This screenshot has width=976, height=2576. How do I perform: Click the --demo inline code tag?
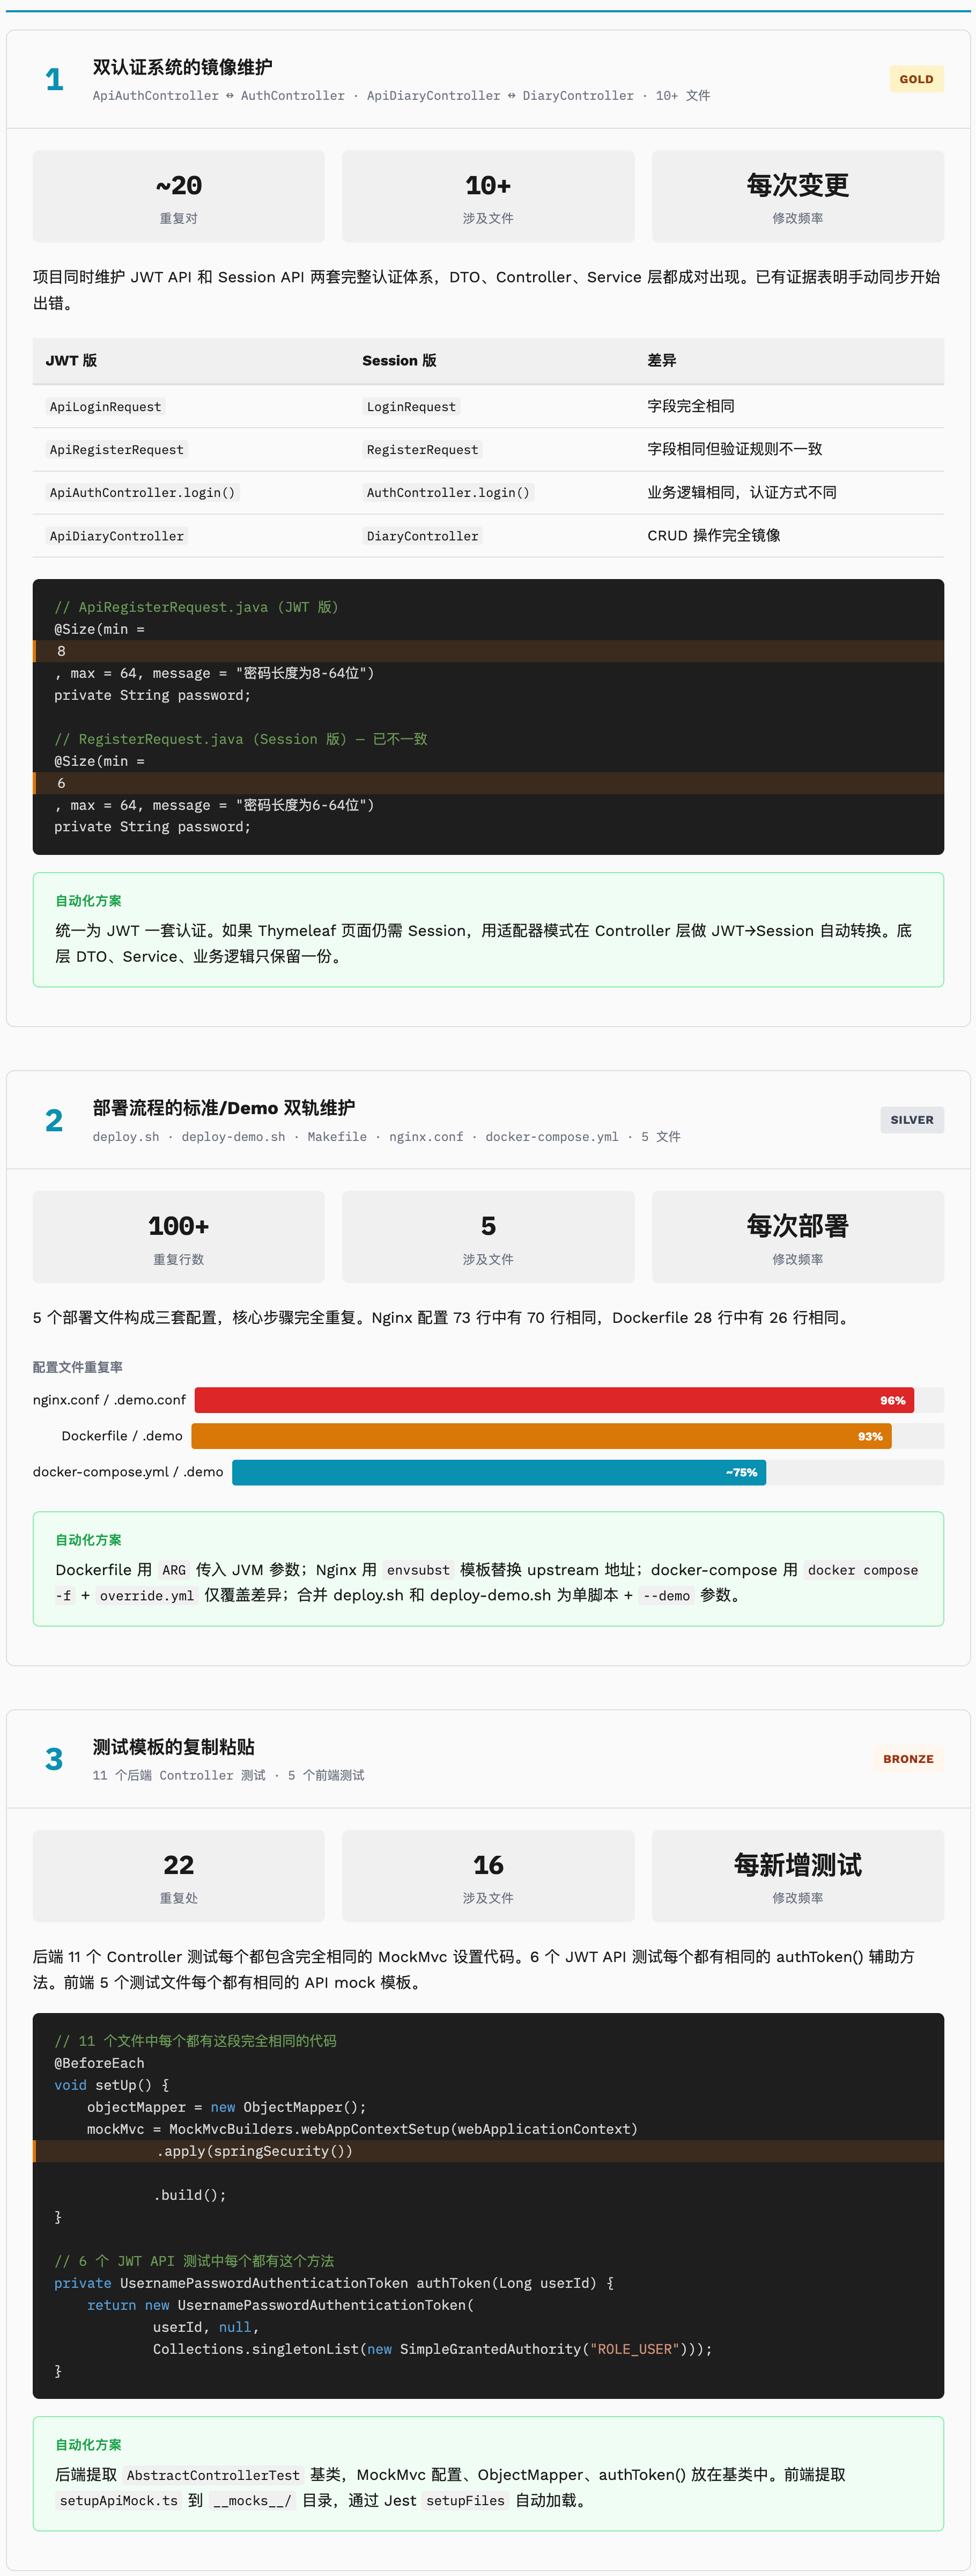[667, 1596]
